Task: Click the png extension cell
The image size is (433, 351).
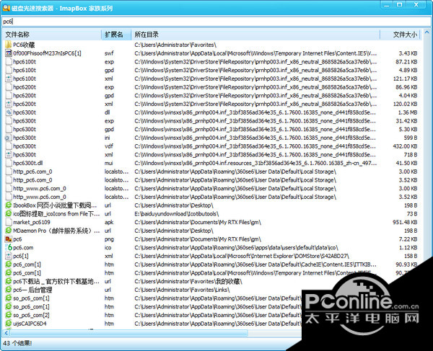Action: pos(109,239)
